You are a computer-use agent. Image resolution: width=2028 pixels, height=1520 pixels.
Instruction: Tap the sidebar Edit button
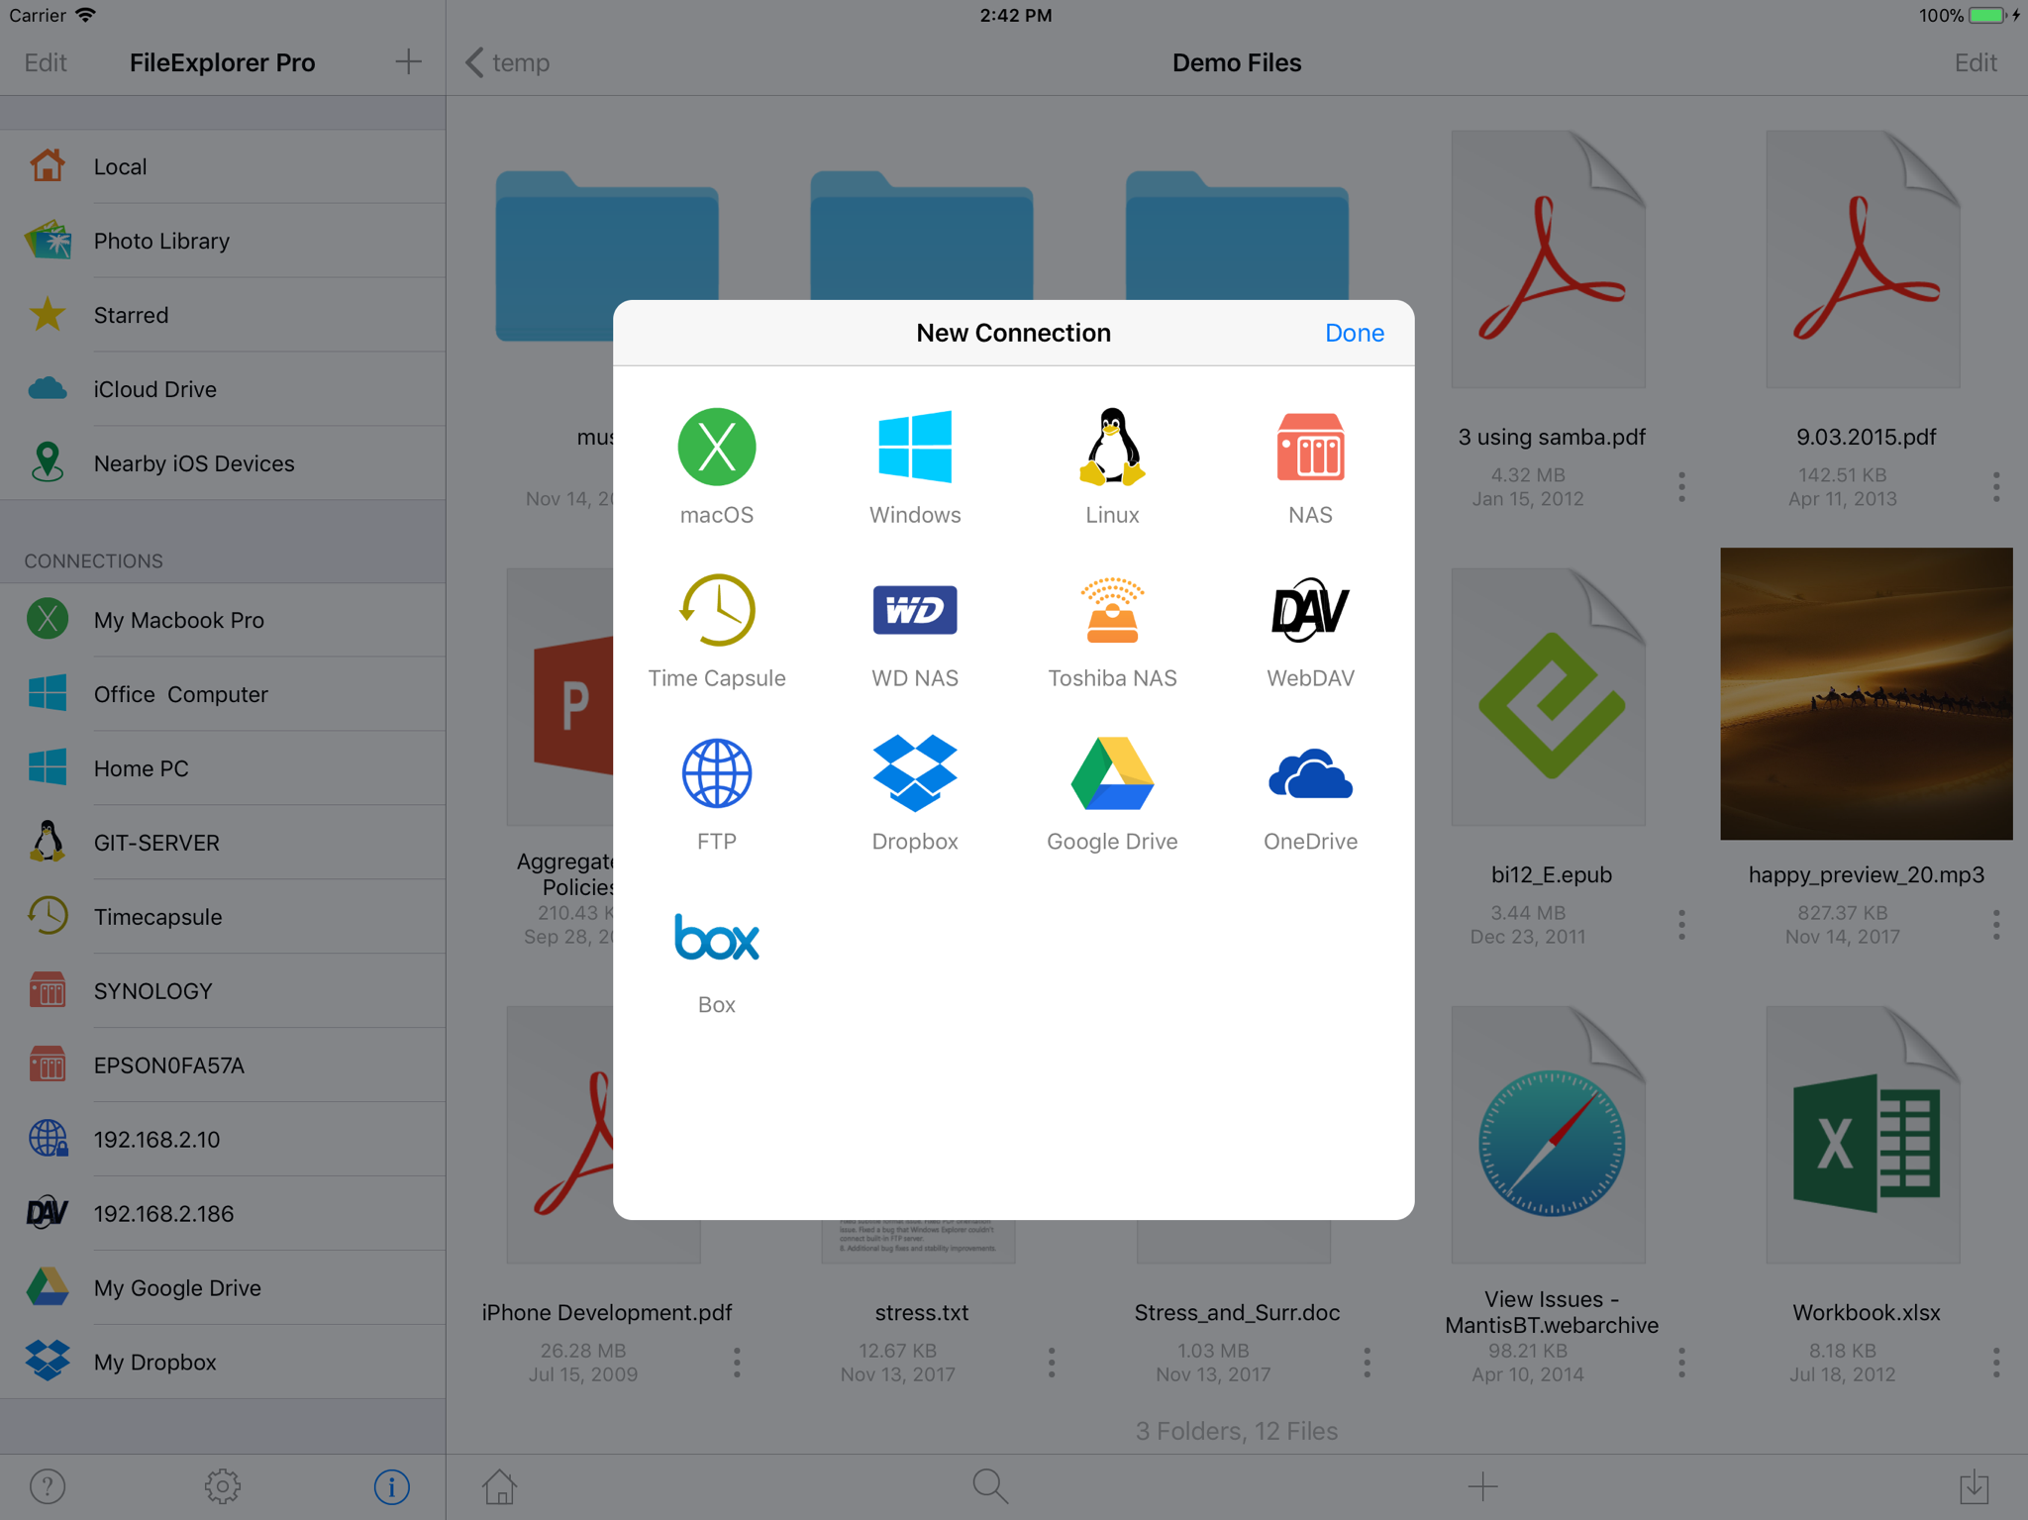tap(46, 62)
